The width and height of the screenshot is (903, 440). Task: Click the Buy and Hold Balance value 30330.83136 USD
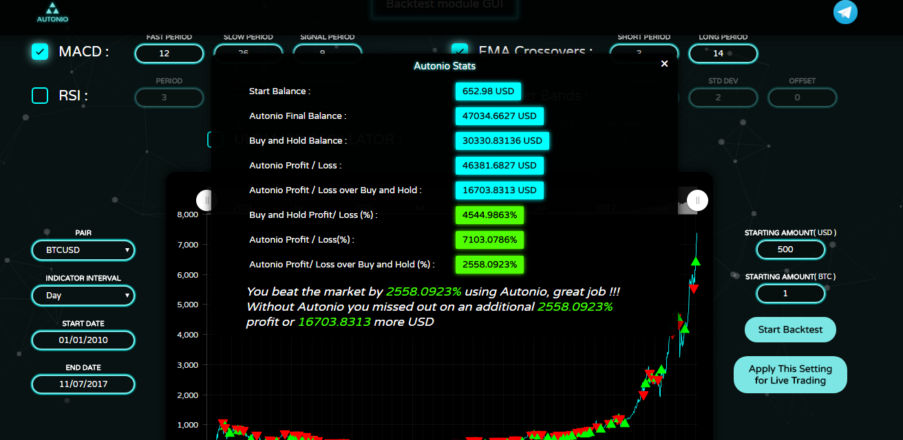click(502, 141)
